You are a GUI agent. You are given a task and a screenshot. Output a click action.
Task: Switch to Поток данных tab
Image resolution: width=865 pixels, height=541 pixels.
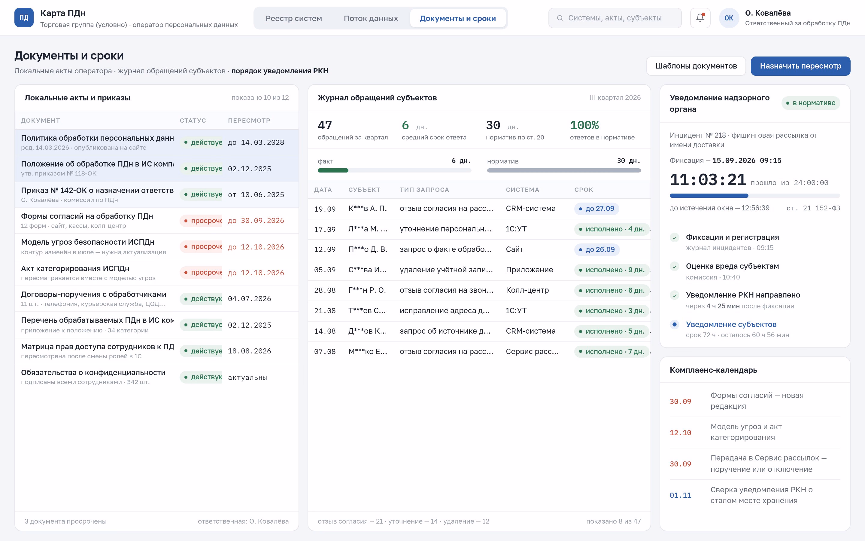[371, 18]
